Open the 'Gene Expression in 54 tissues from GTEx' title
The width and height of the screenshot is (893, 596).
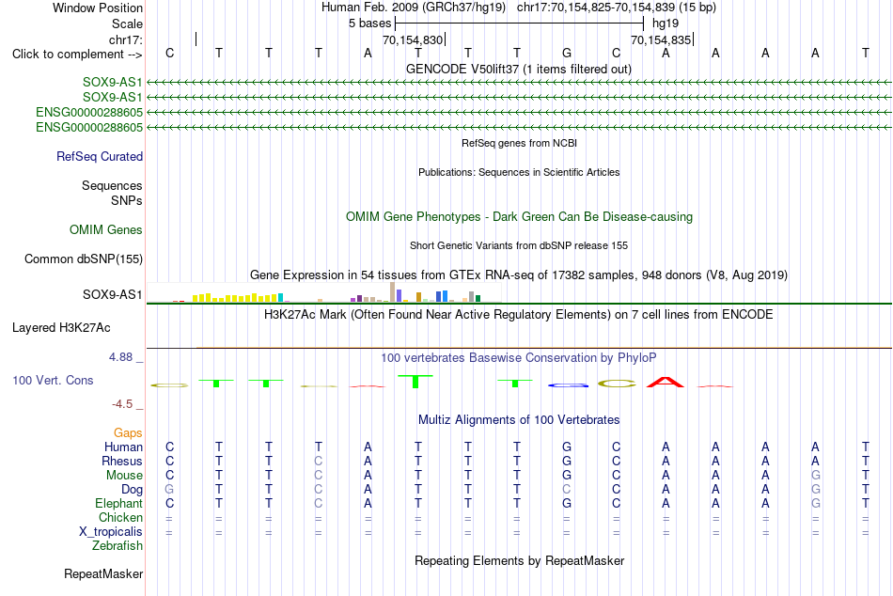519,274
